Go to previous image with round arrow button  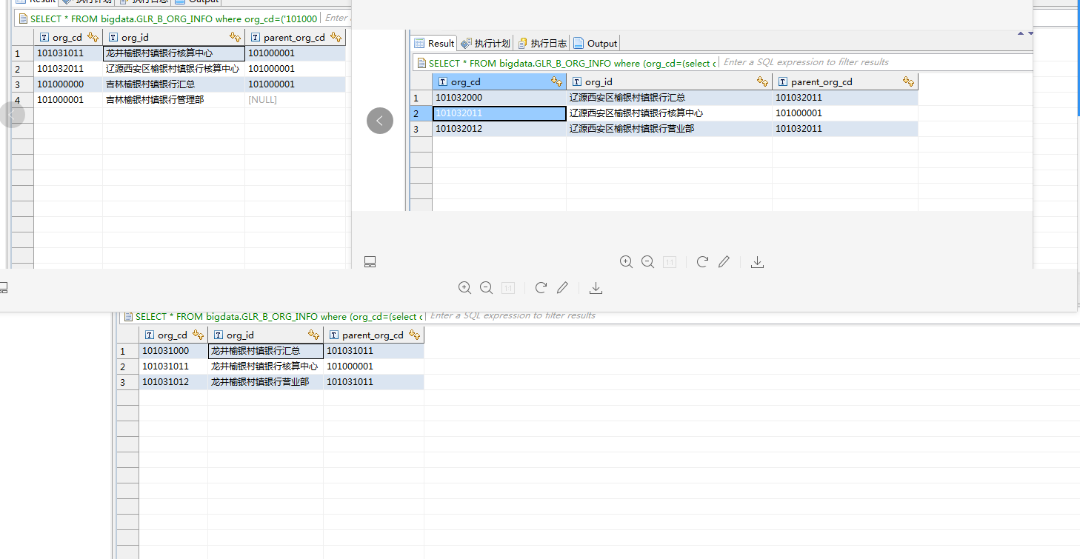point(380,121)
